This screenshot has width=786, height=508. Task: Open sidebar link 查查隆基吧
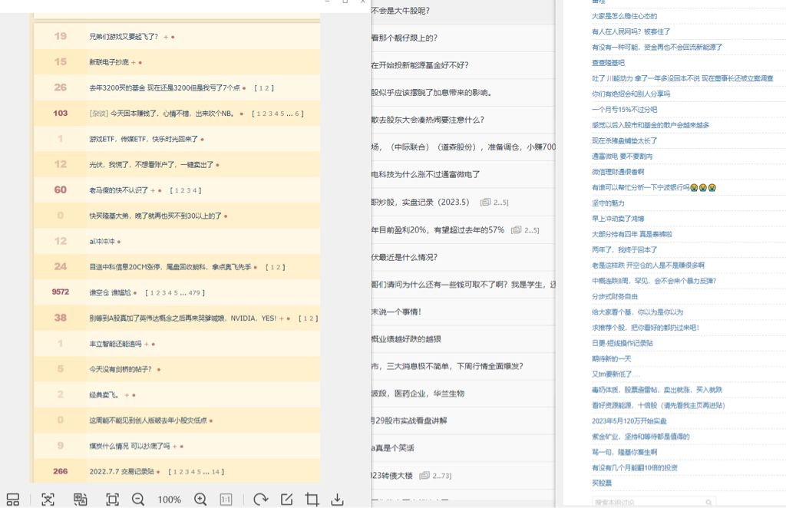(609, 63)
